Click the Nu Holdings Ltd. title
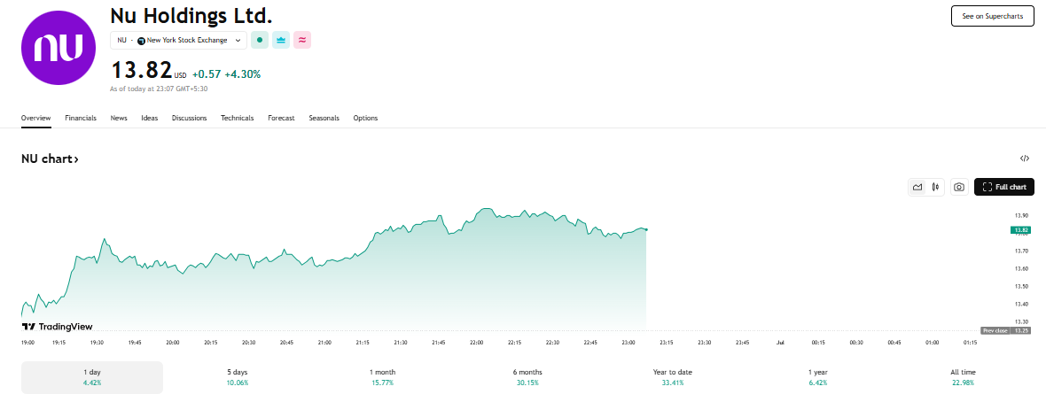This screenshot has height=402, width=1046. pyautogui.click(x=191, y=15)
